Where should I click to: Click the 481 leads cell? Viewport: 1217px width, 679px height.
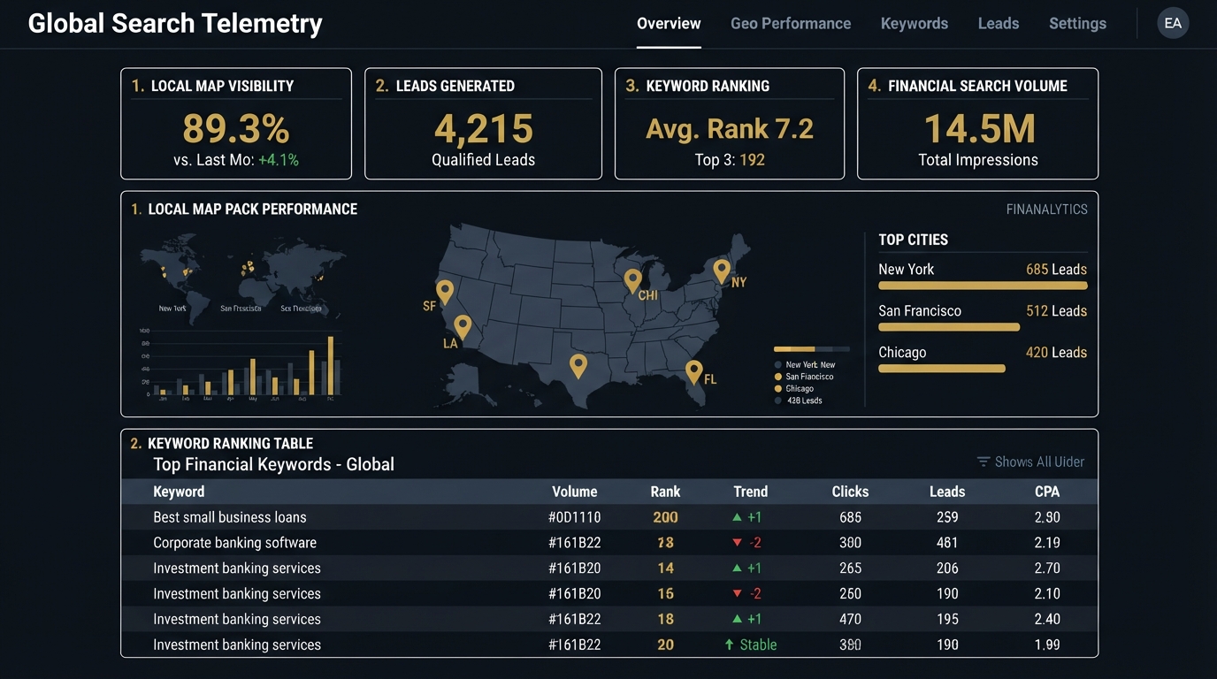point(947,543)
